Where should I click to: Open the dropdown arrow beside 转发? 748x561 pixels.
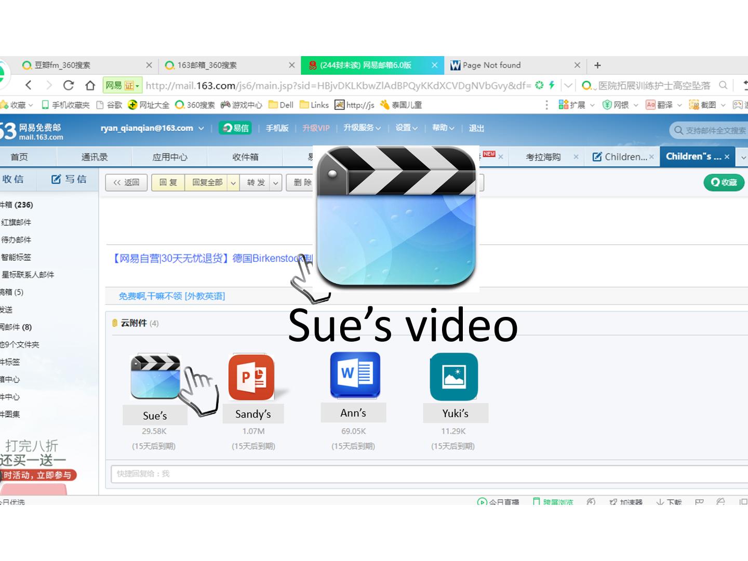(x=276, y=182)
